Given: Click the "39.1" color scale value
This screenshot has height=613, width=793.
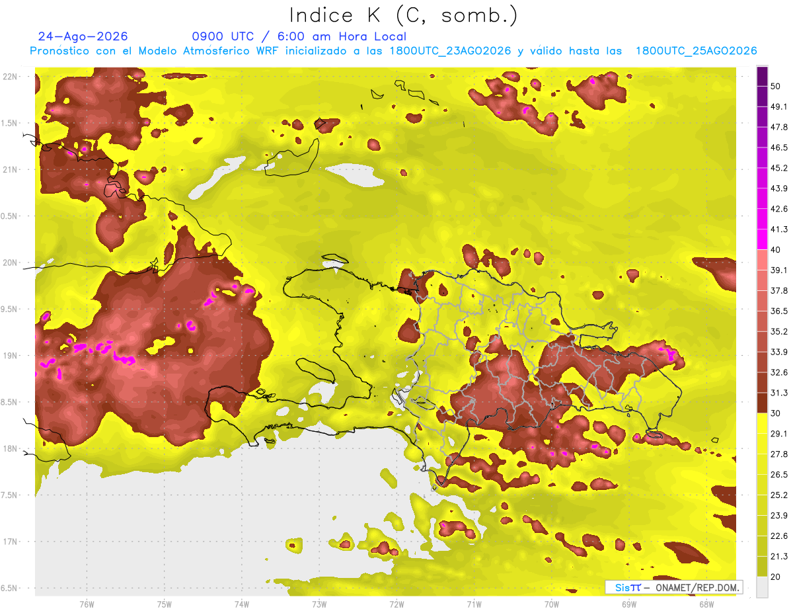Looking at the screenshot, I should (x=779, y=270).
